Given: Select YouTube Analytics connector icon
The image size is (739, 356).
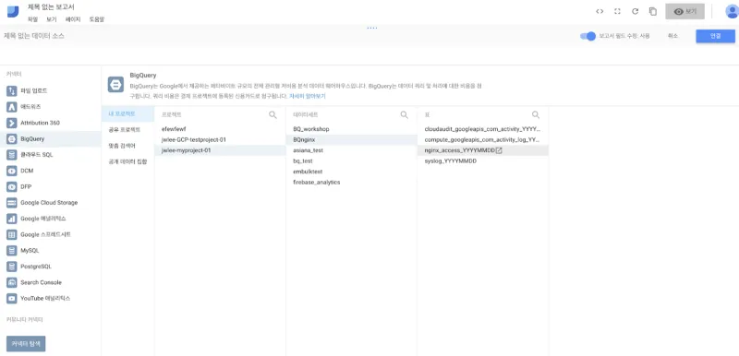Looking at the screenshot, I should click(12, 298).
